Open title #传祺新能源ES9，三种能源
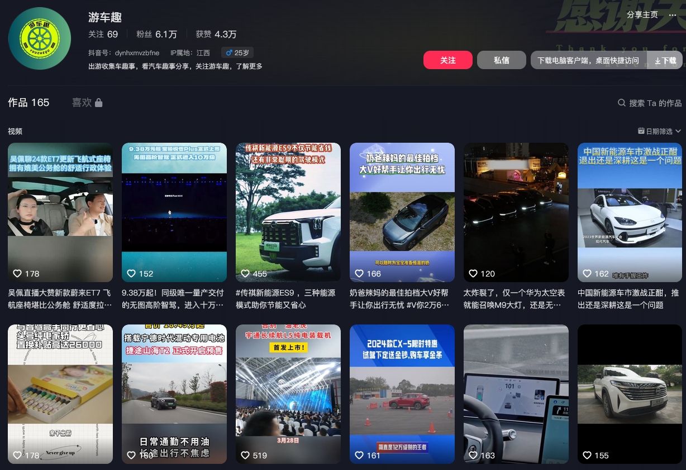 (x=286, y=299)
